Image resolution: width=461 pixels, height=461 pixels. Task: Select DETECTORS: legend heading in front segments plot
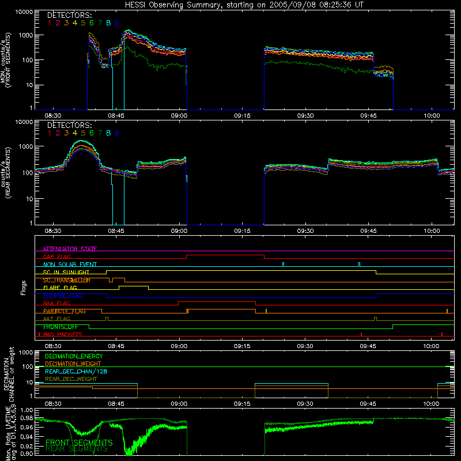pos(70,16)
